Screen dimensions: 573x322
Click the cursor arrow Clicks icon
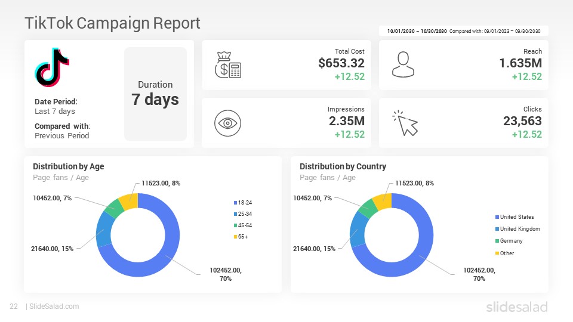(x=405, y=123)
